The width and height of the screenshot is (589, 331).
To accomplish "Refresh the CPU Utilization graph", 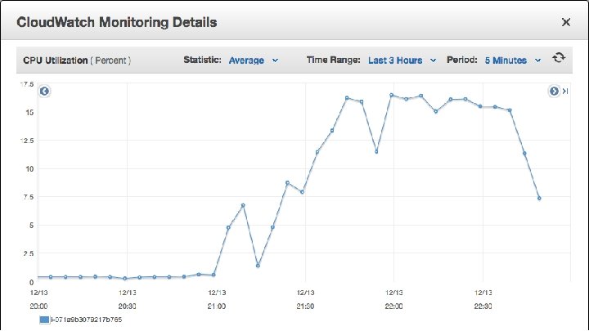I will pyautogui.click(x=559, y=58).
